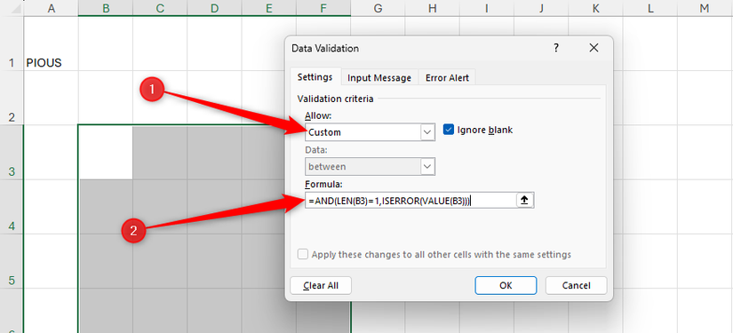Open Data Validation help question mark

click(556, 48)
